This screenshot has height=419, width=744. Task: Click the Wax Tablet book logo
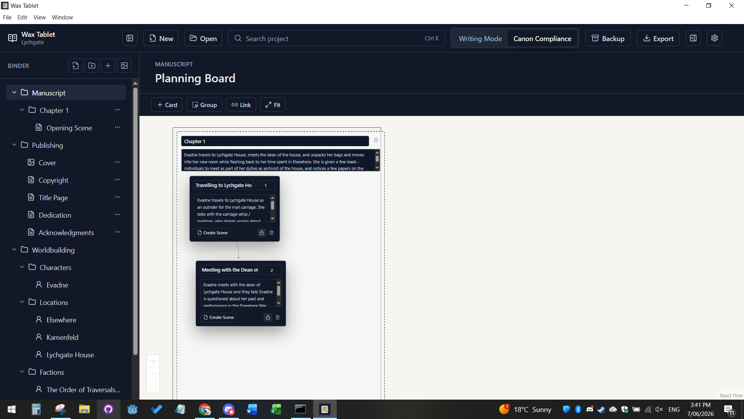[12, 38]
